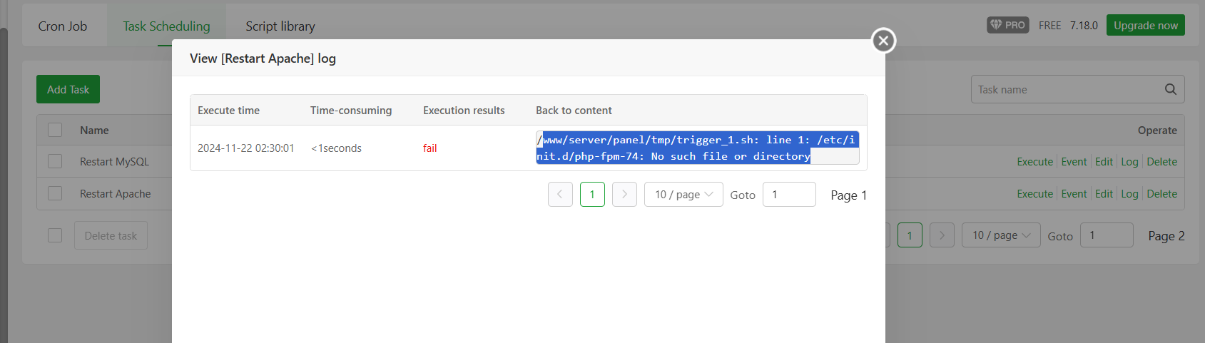The image size is (1205, 343).
Task: Open Log link for Restart MySQL
Action: [x=1129, y=162]
